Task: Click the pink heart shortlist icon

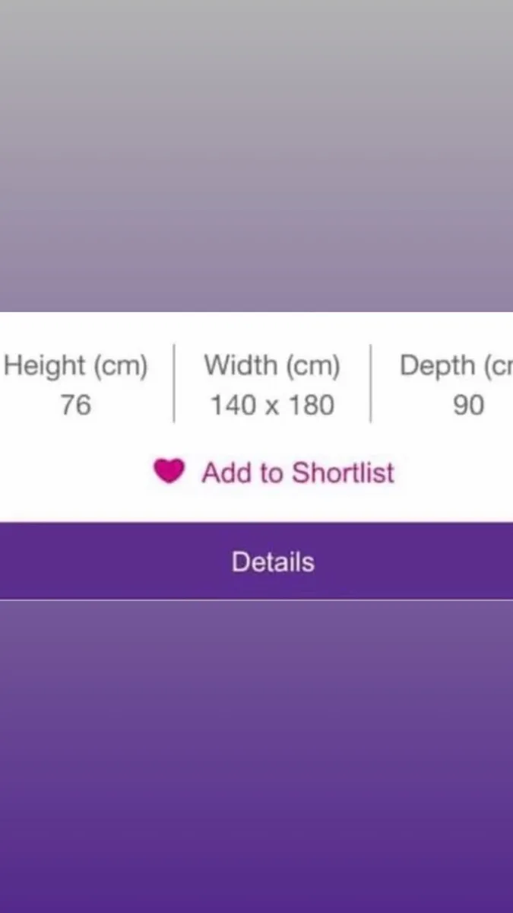Action: pos(169,472)
